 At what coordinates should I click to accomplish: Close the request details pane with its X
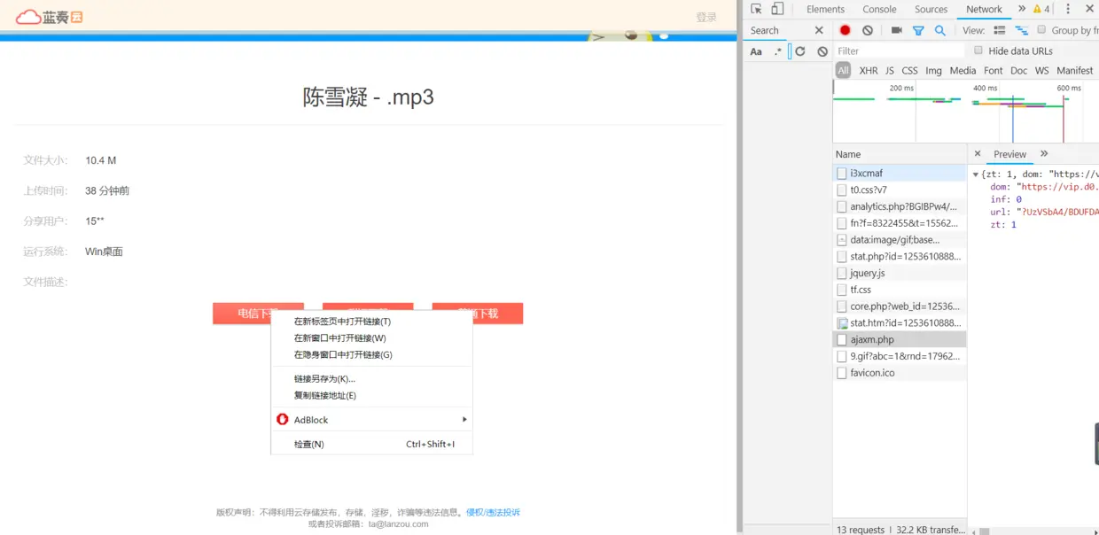pos(978,153)
